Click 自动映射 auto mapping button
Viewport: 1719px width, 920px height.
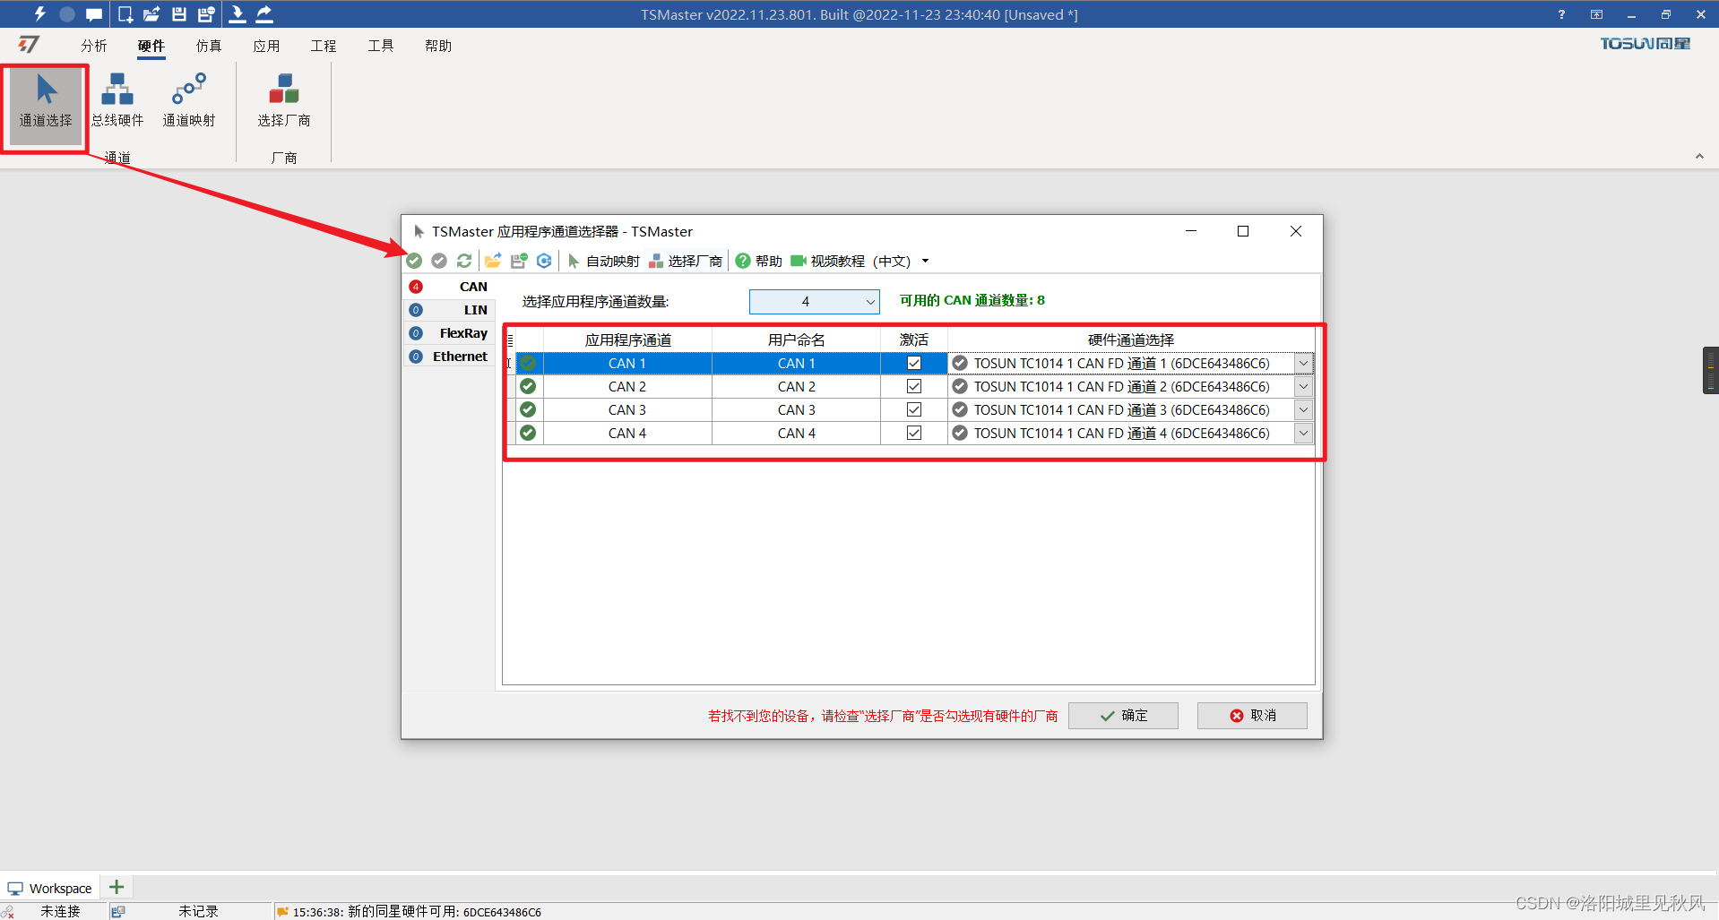point(603,261)
